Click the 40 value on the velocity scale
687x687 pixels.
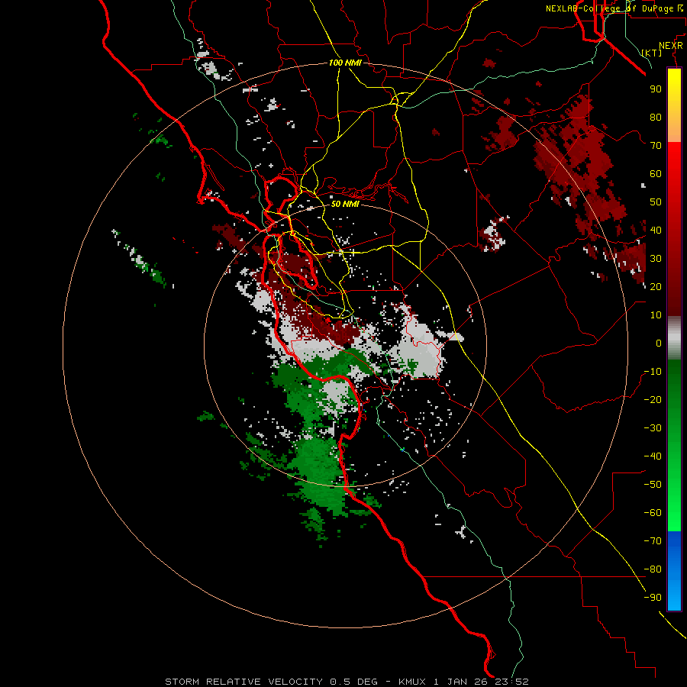(656, 230)
